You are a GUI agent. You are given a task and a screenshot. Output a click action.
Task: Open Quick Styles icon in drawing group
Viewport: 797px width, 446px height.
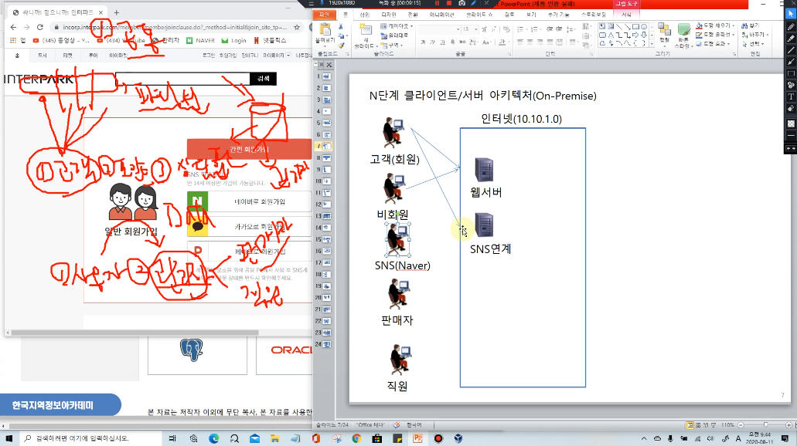[683, 30]
